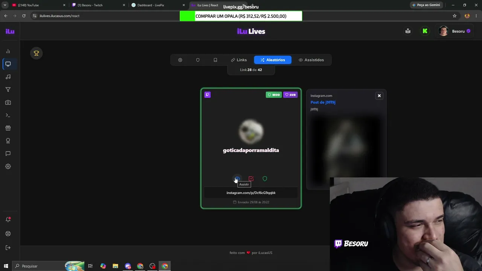Click the iLu Lives header title
The width and height of the screenshot is (482, 271).
(x=251, y=31)
